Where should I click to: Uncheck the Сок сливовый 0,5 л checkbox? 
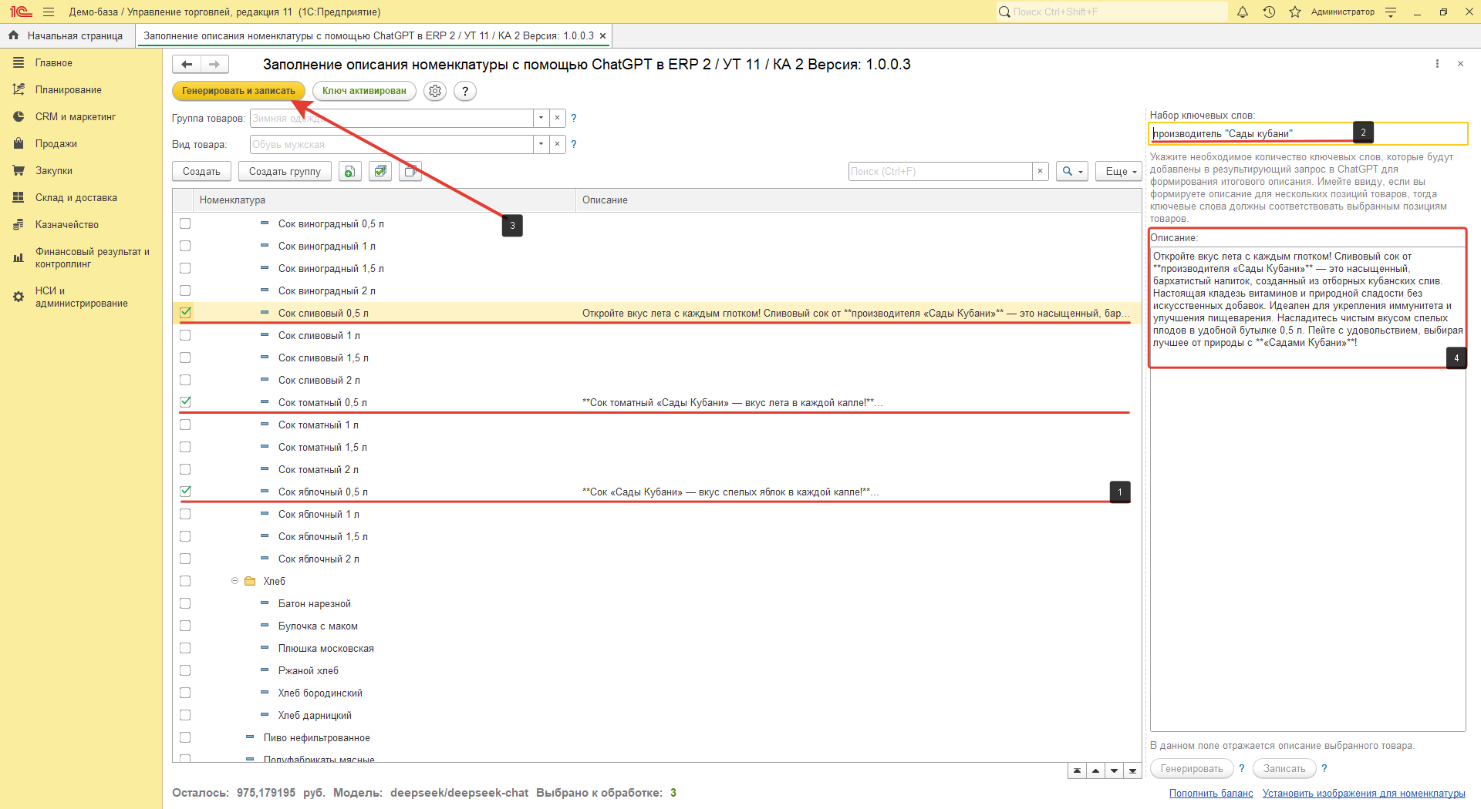pyautogui.click(x=185, y=313)
